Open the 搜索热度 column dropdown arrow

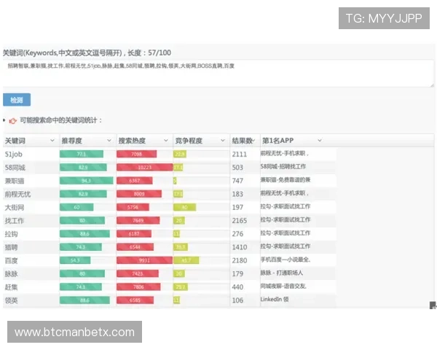(x=166, y=141)
